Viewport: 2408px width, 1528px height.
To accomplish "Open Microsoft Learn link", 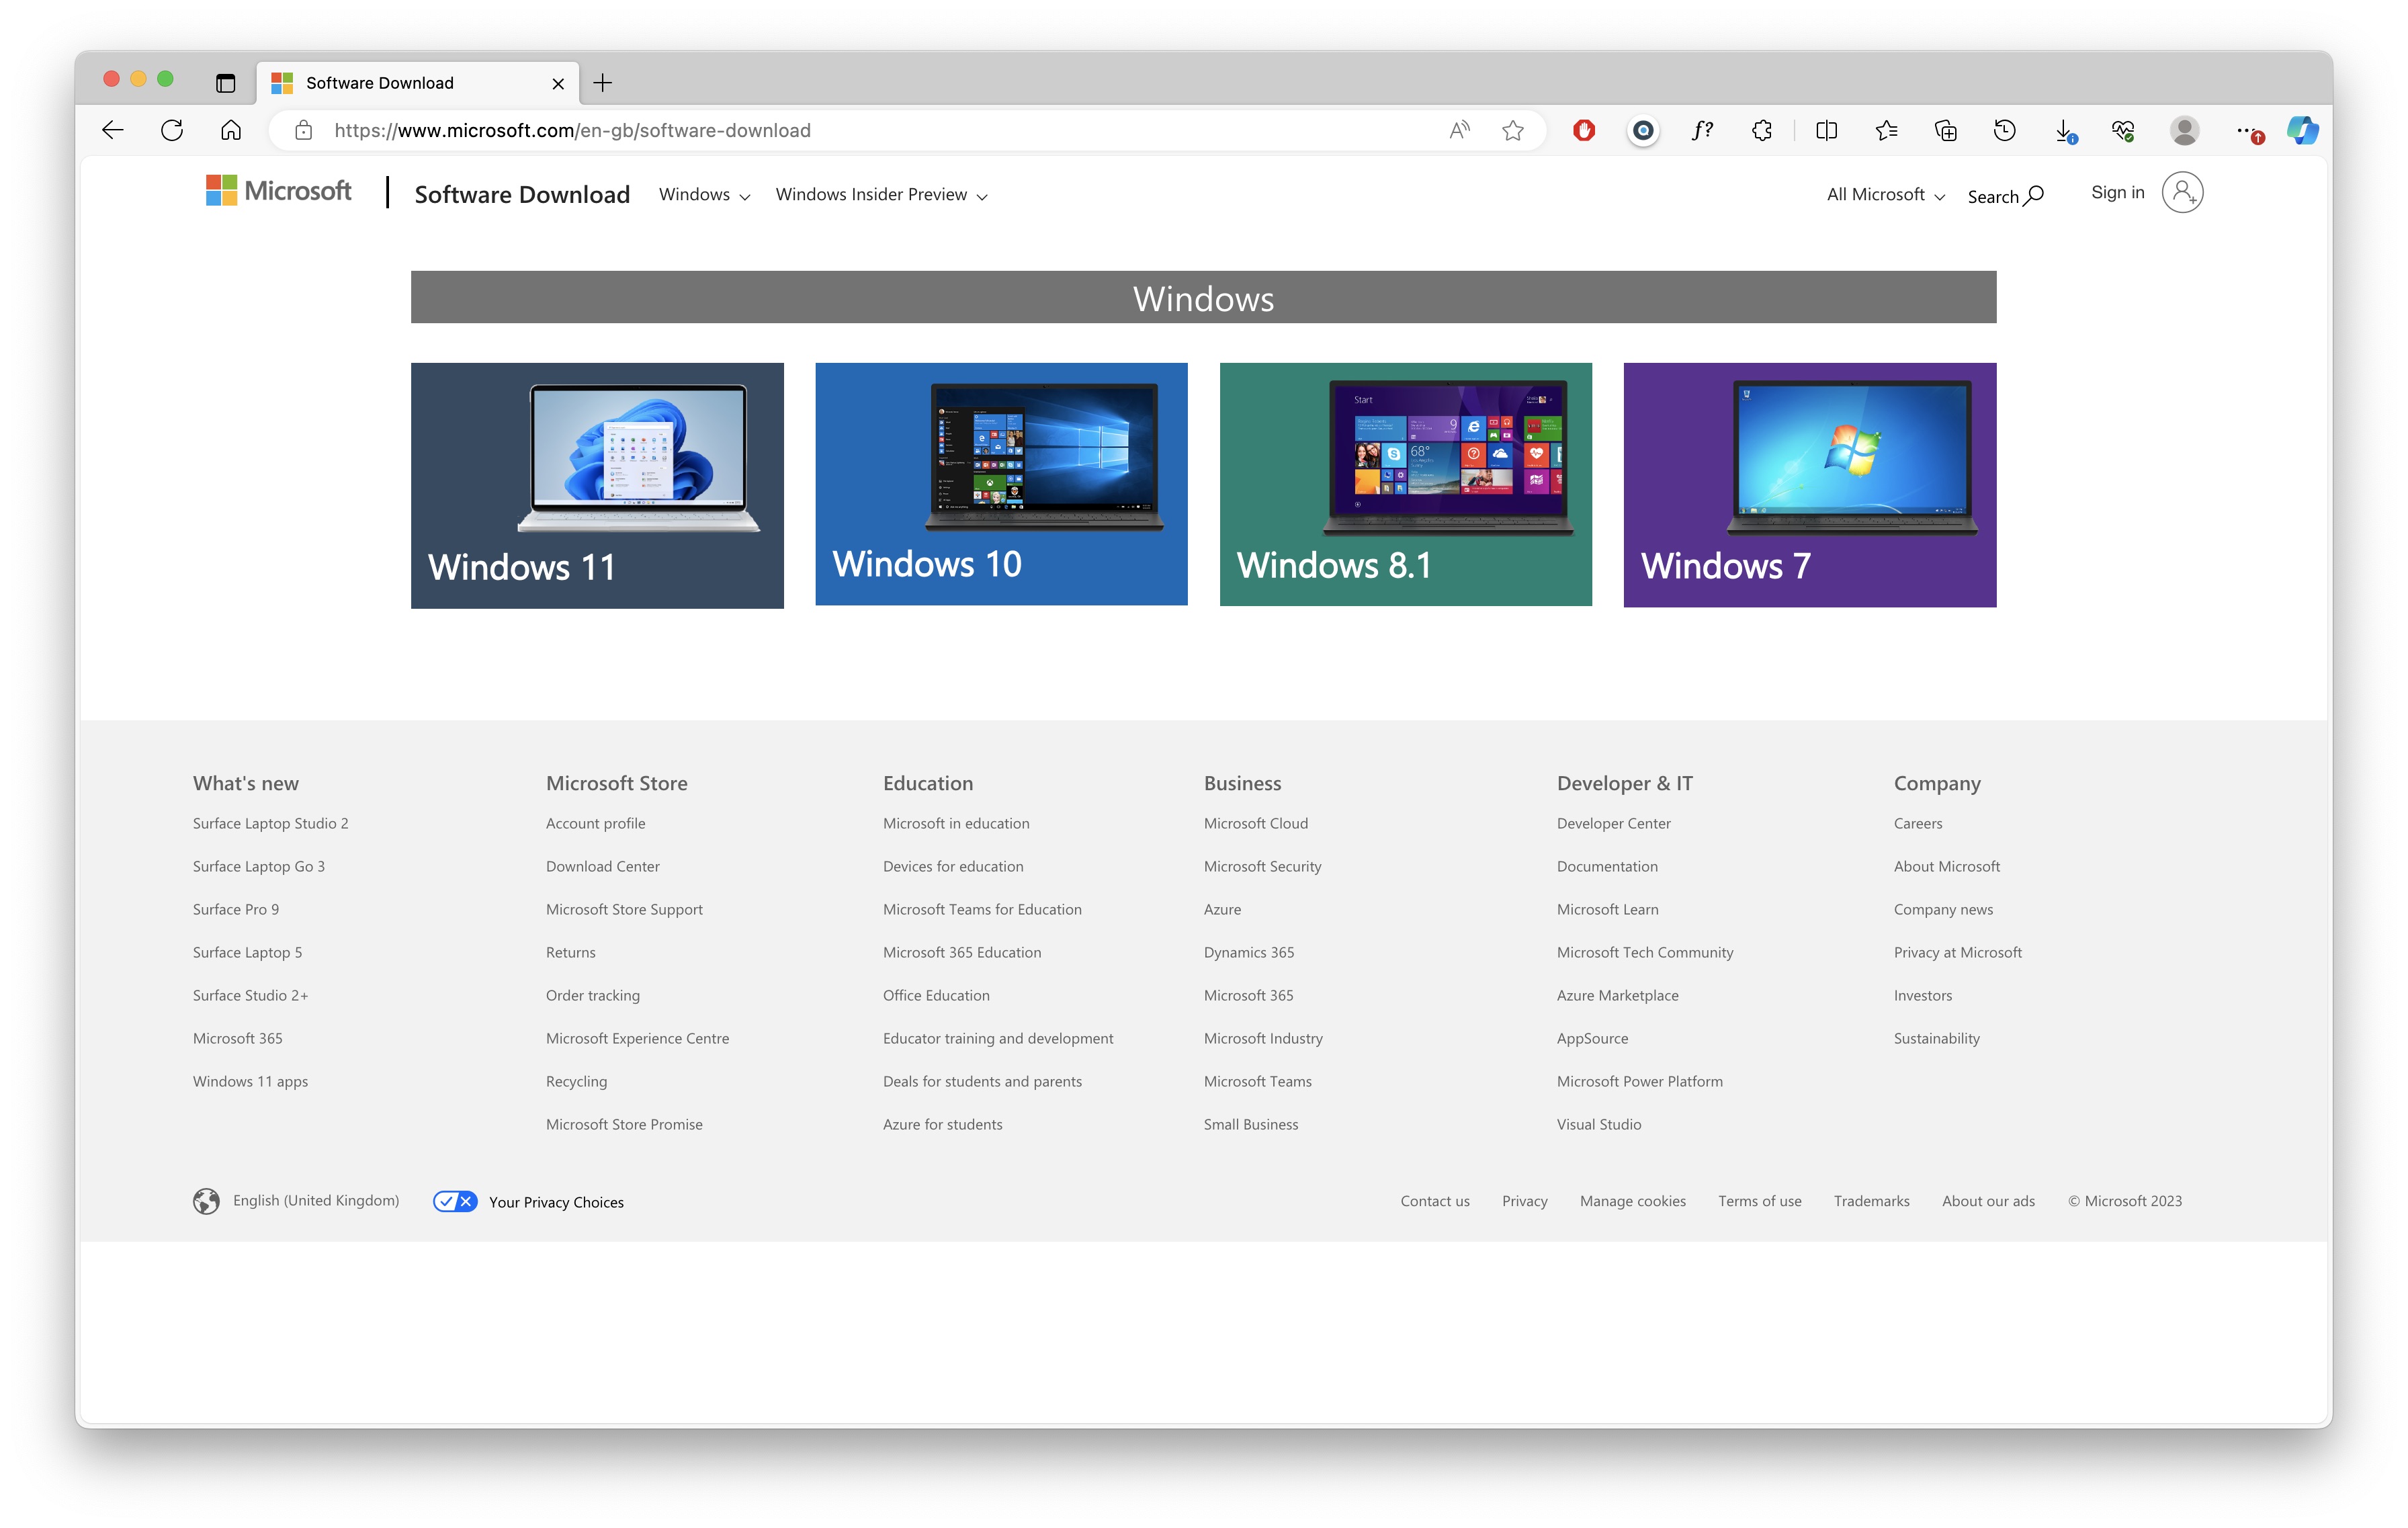I will click(1607, 909).
